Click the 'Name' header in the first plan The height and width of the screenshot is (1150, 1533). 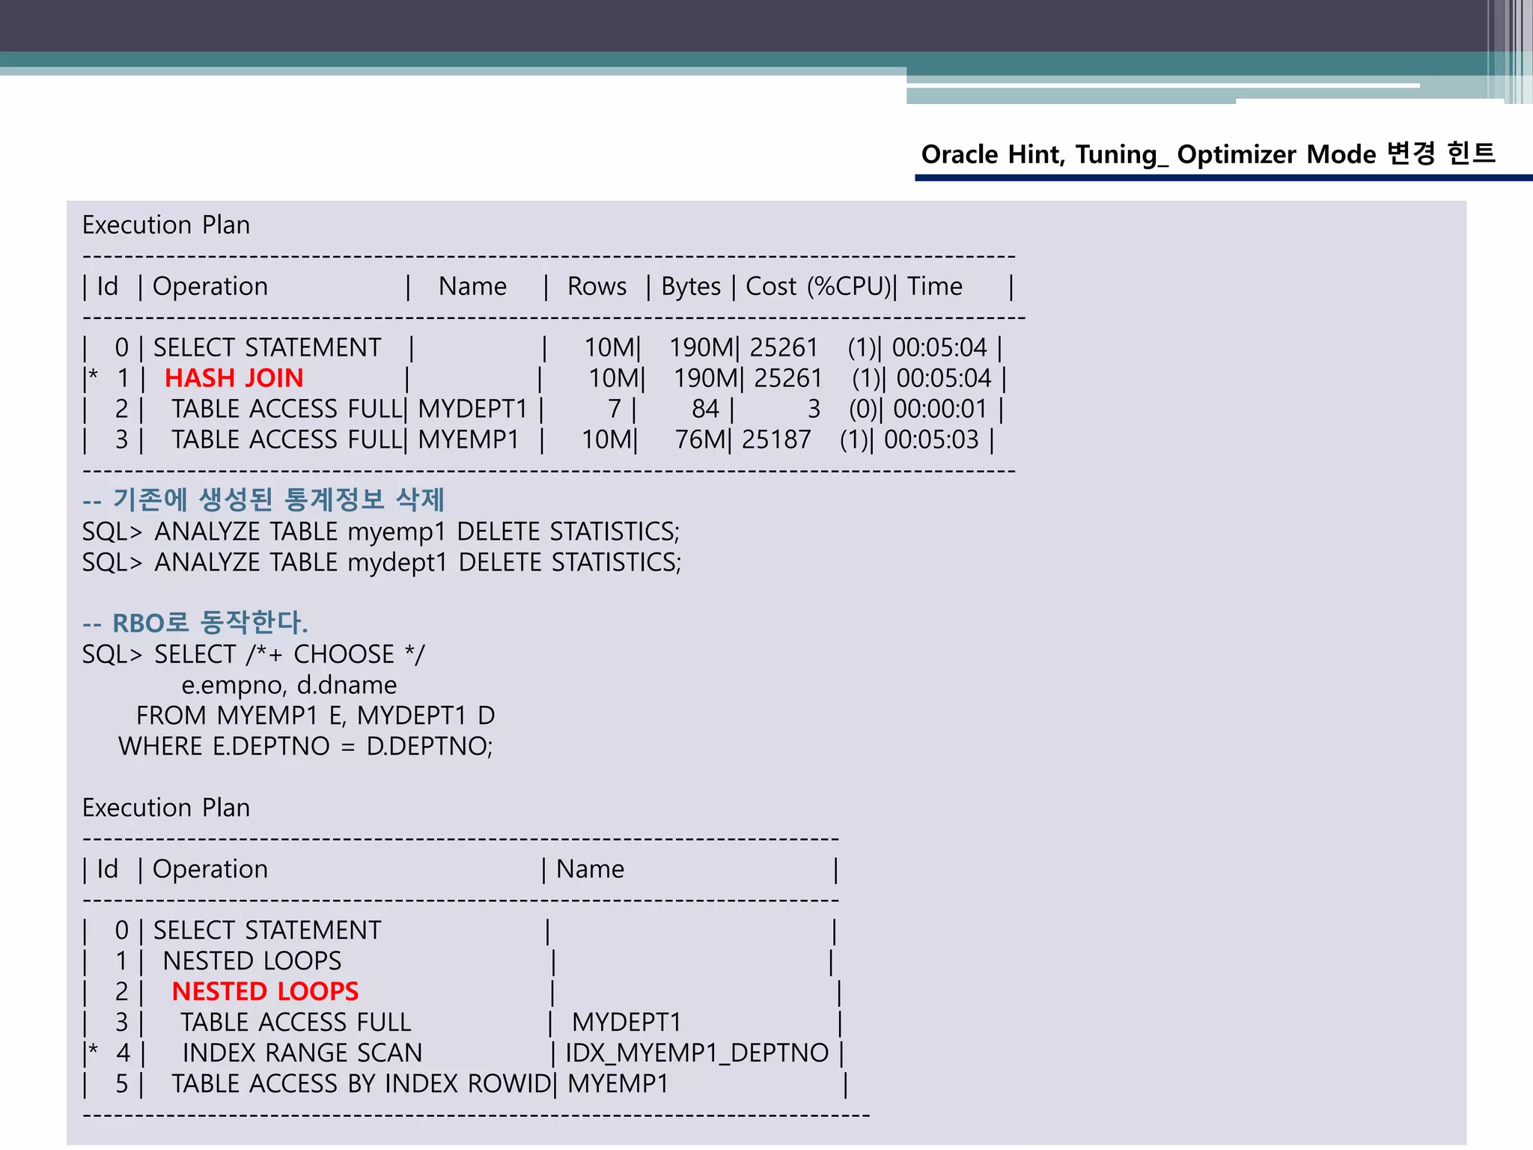click(x=472, y=286)
